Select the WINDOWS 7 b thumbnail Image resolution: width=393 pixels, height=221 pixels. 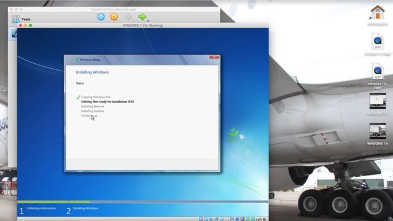(x=378, y=131)
